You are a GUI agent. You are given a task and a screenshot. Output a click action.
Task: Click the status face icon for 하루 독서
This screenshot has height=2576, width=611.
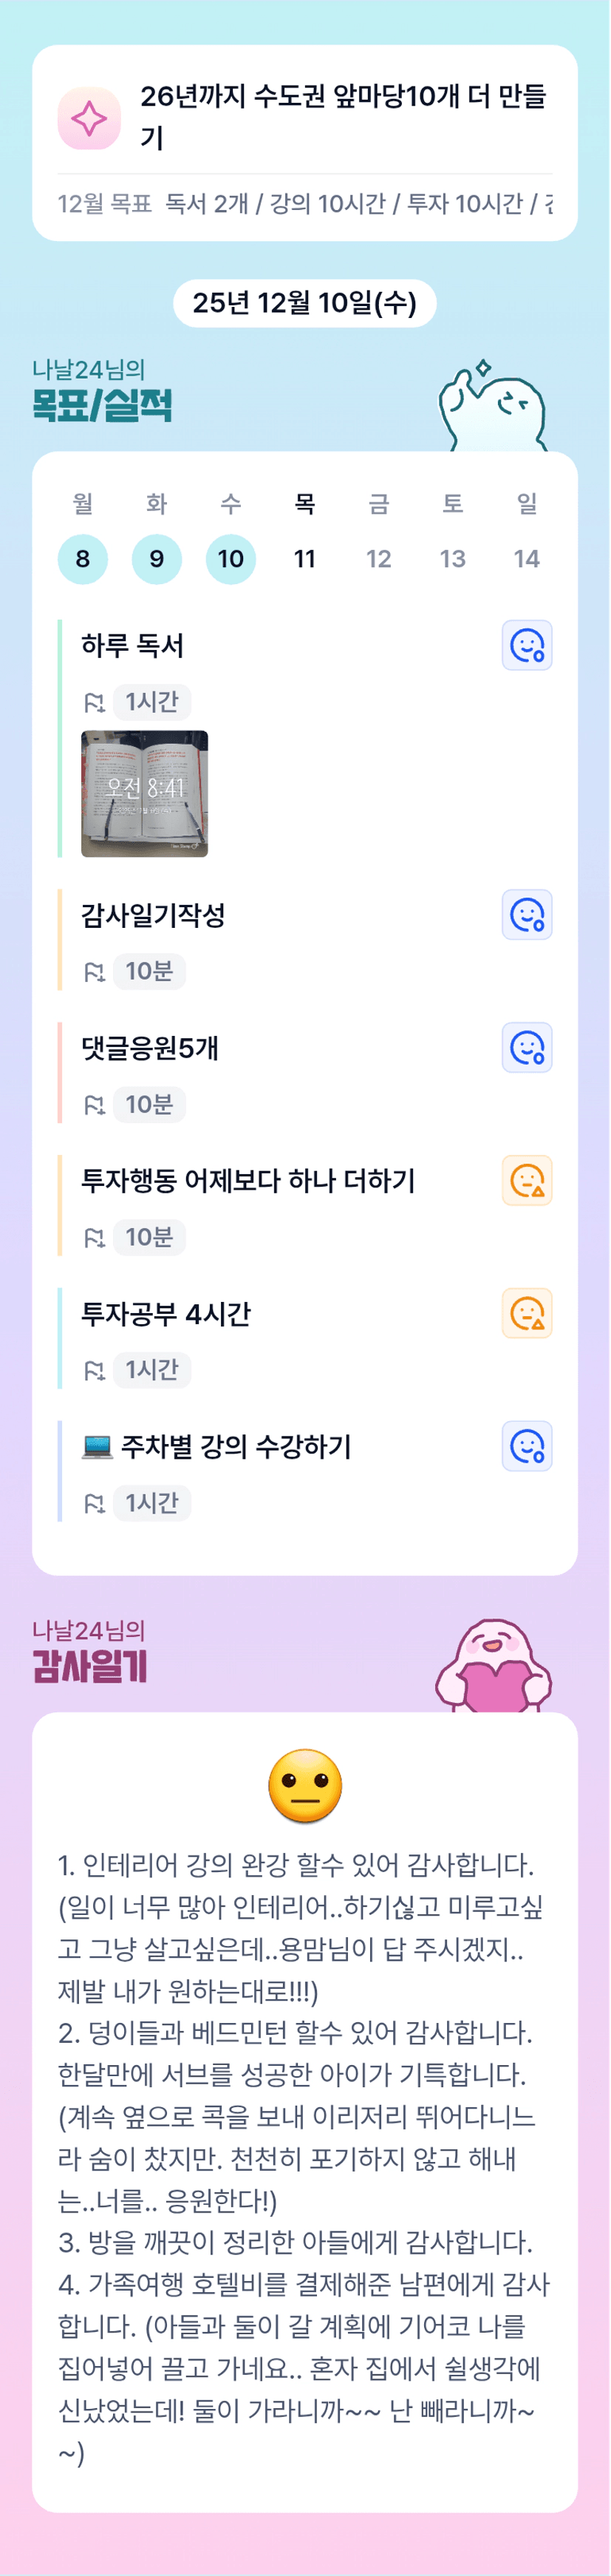526,646
